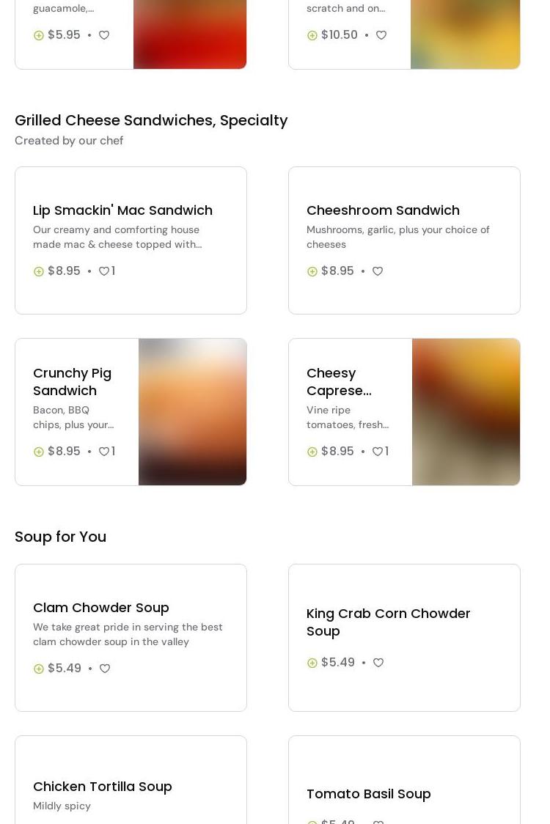Image resolution: width=550 pixels, height=824 pixels.
Task: Click the Soup for You section heading
Action: (x=60, y=537)
